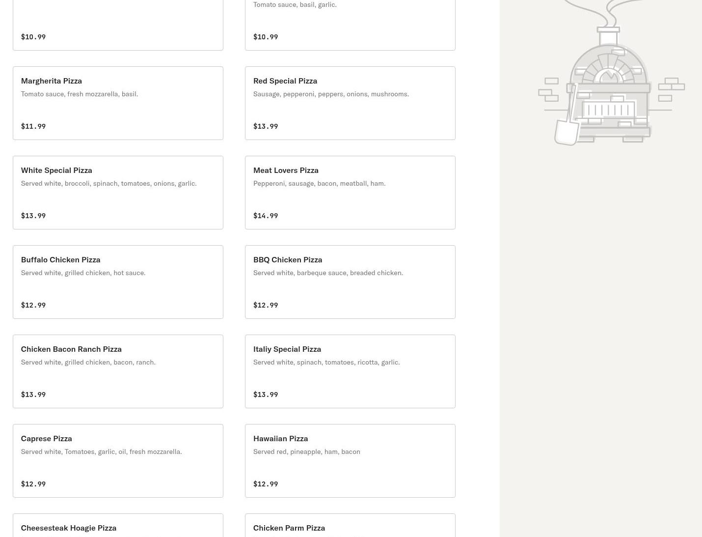Screen dimensions: 702x537
Task: Click "Served red, pineapple, ham, bacon" description
Action: pyautogui.click(x=307, y=452)
